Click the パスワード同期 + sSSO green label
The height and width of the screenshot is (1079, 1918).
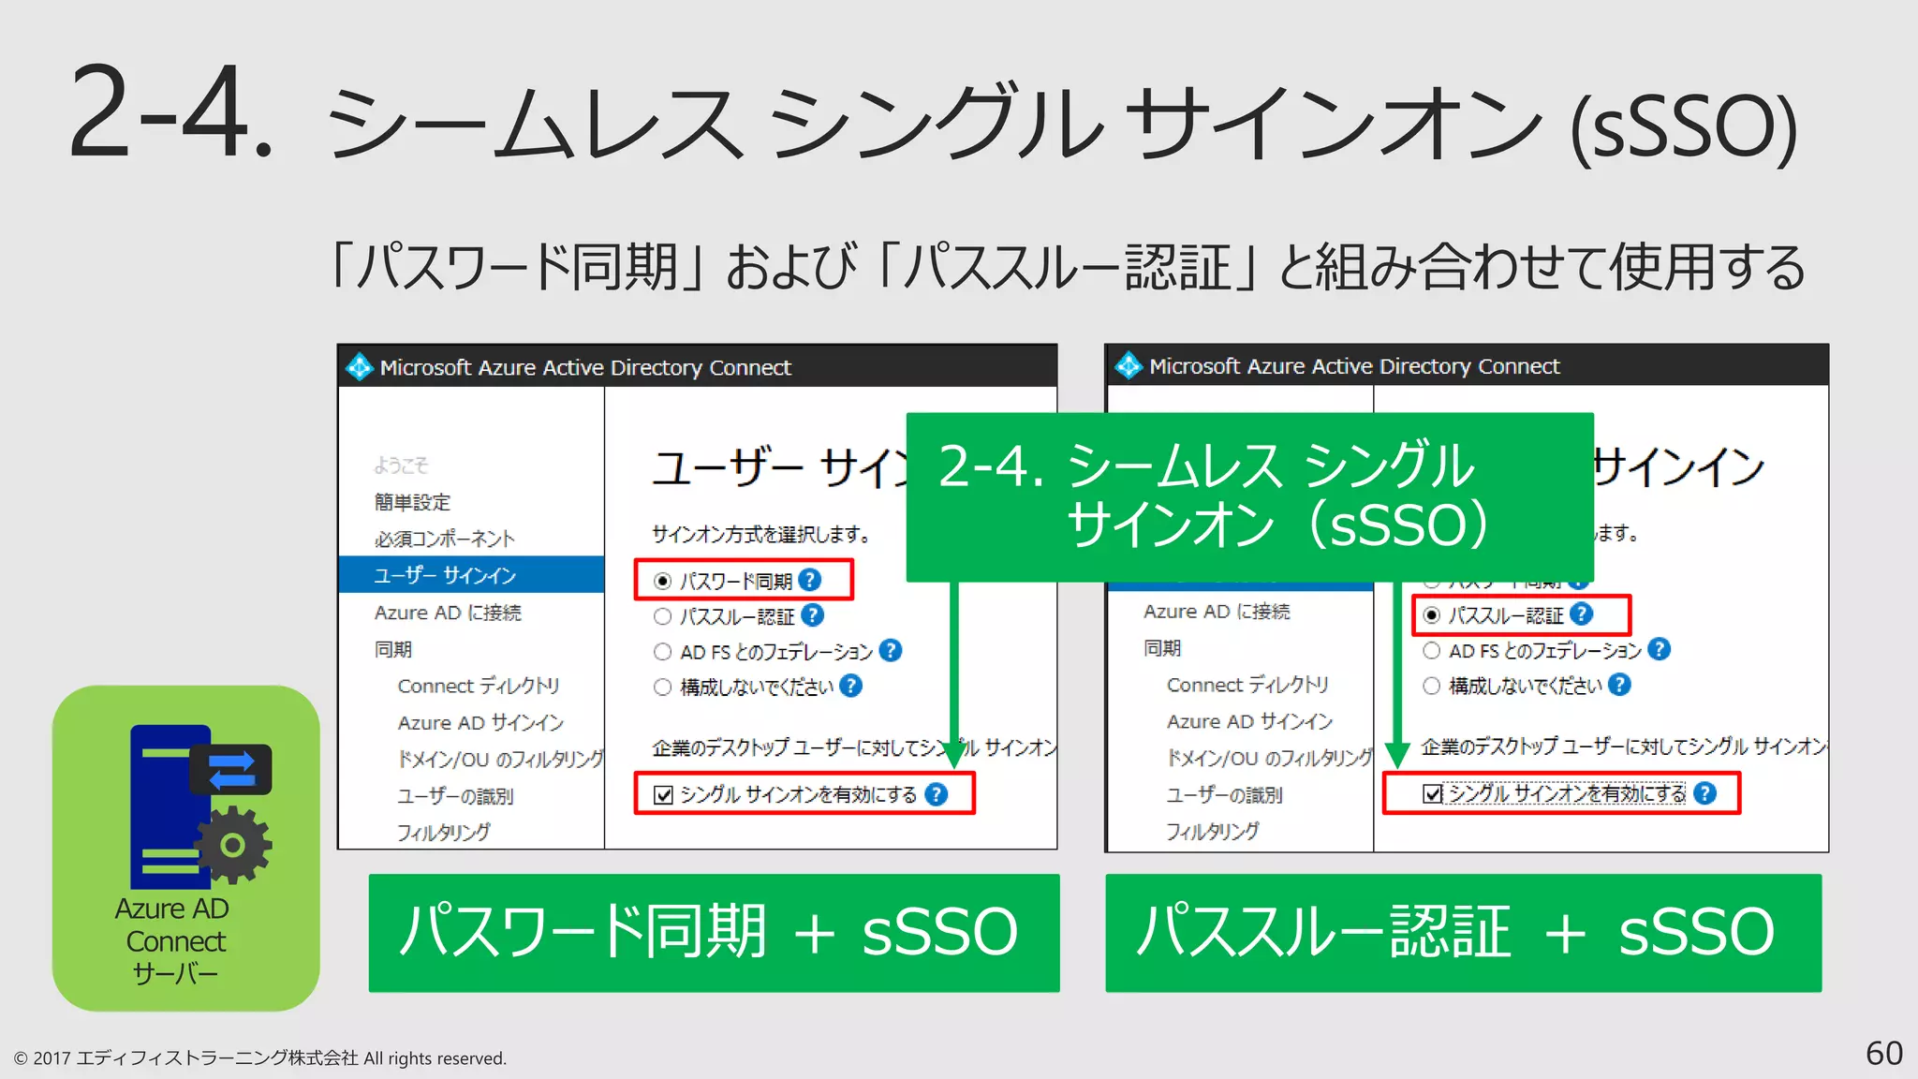pos(714,933)
